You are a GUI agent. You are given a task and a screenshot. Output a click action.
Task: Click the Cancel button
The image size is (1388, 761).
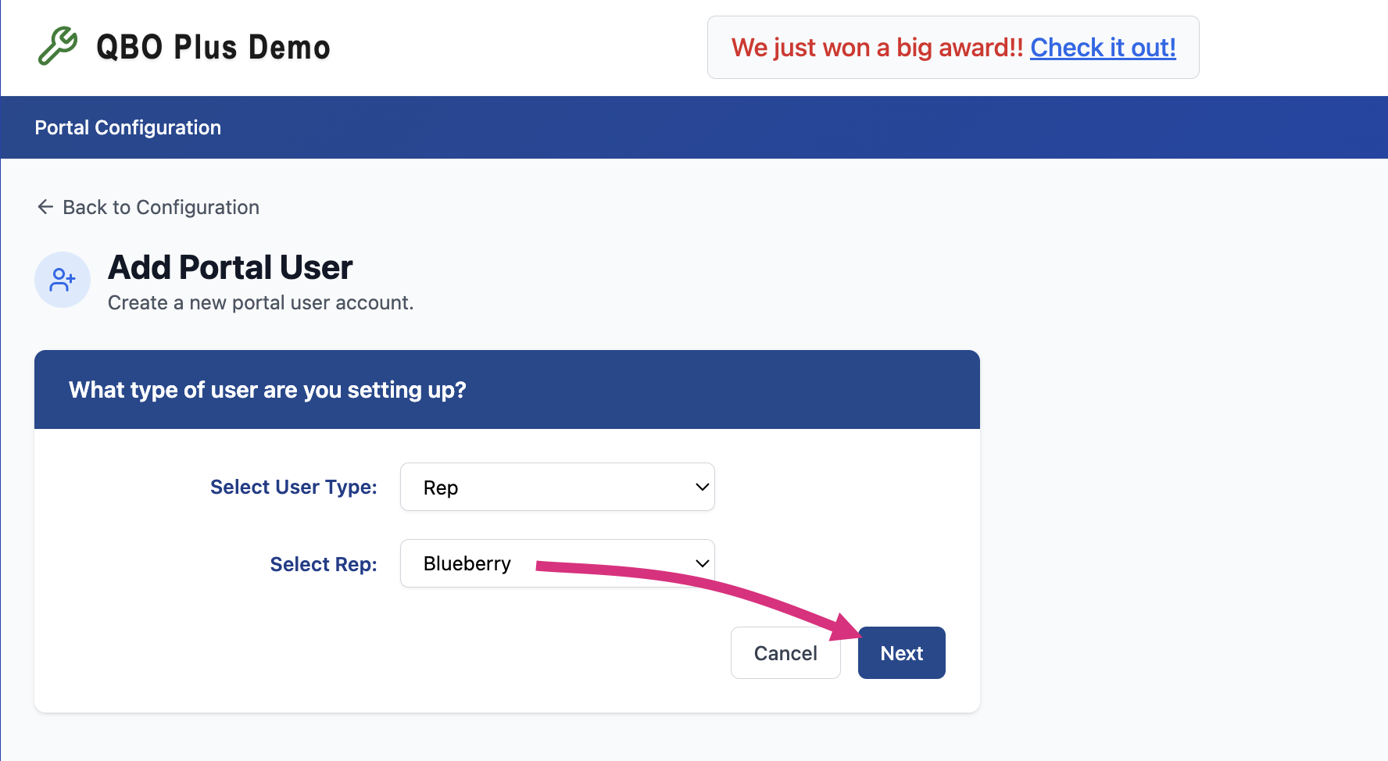(785, 652)
